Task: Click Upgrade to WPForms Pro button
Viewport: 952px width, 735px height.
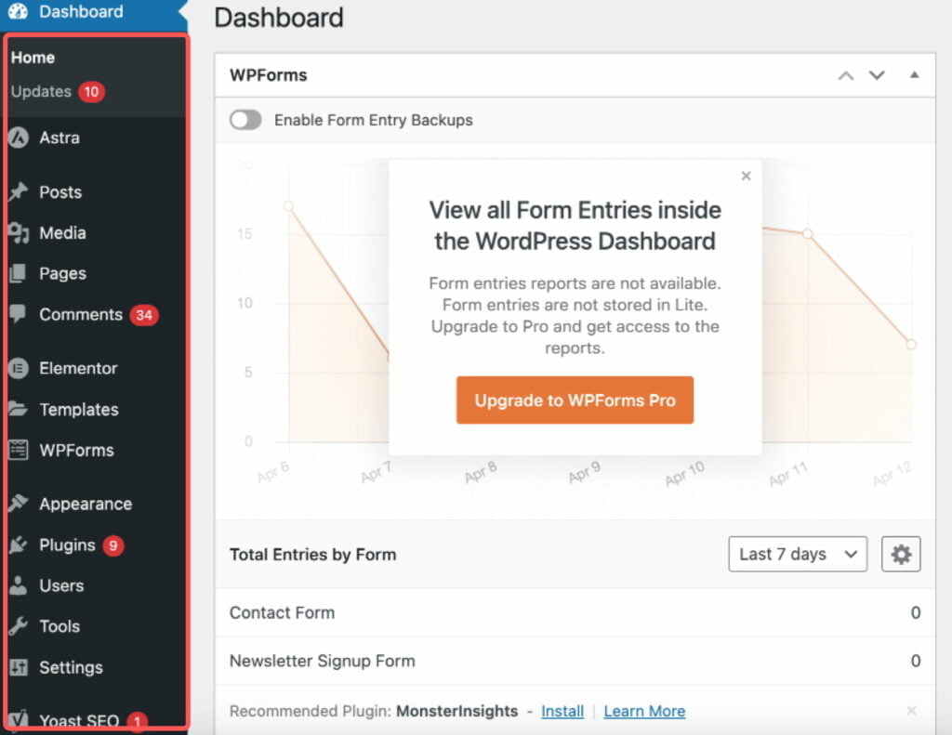Action: click(x=575, y=400)
